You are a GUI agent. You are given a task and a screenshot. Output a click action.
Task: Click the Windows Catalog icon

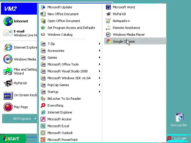tap(43, 35)
